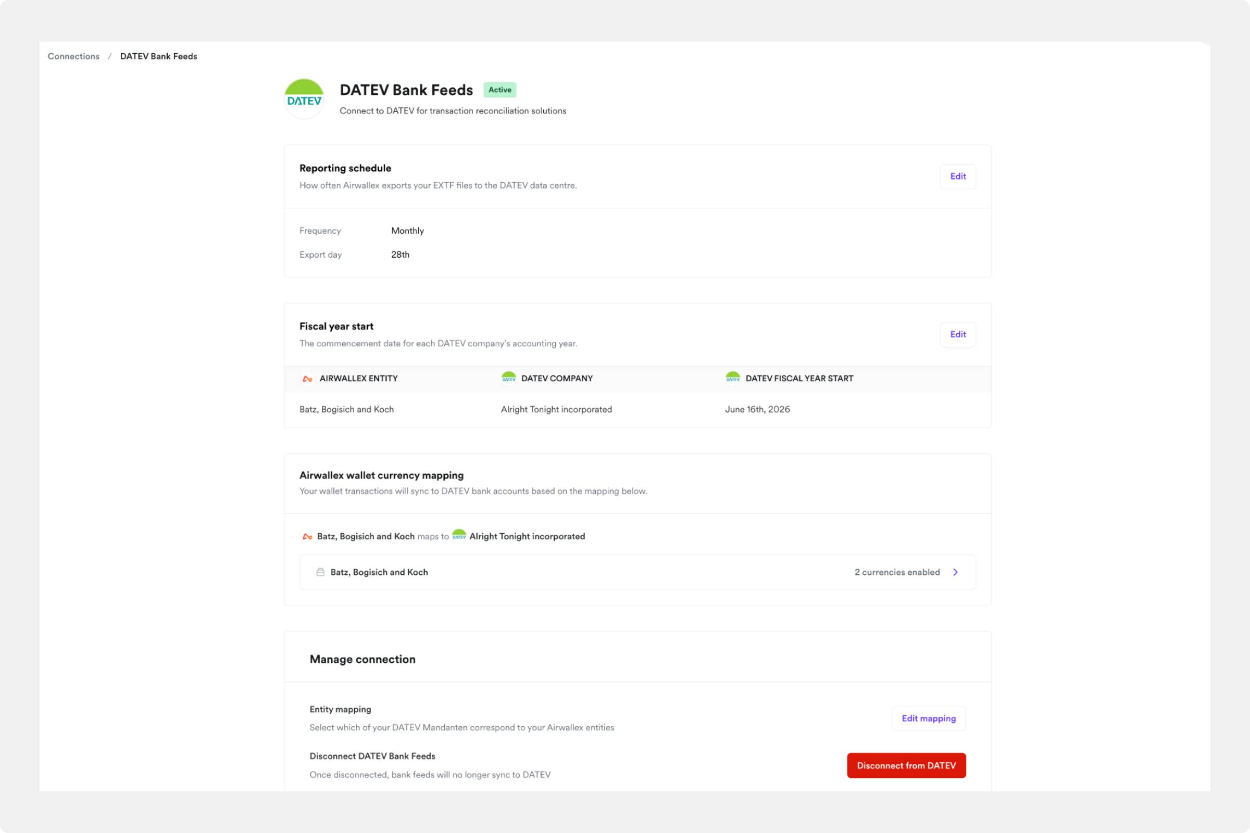1250x833 pixels.
Task: Click the DATEV icon beside DATEV COMPANY header
Action: pos(509,377)
